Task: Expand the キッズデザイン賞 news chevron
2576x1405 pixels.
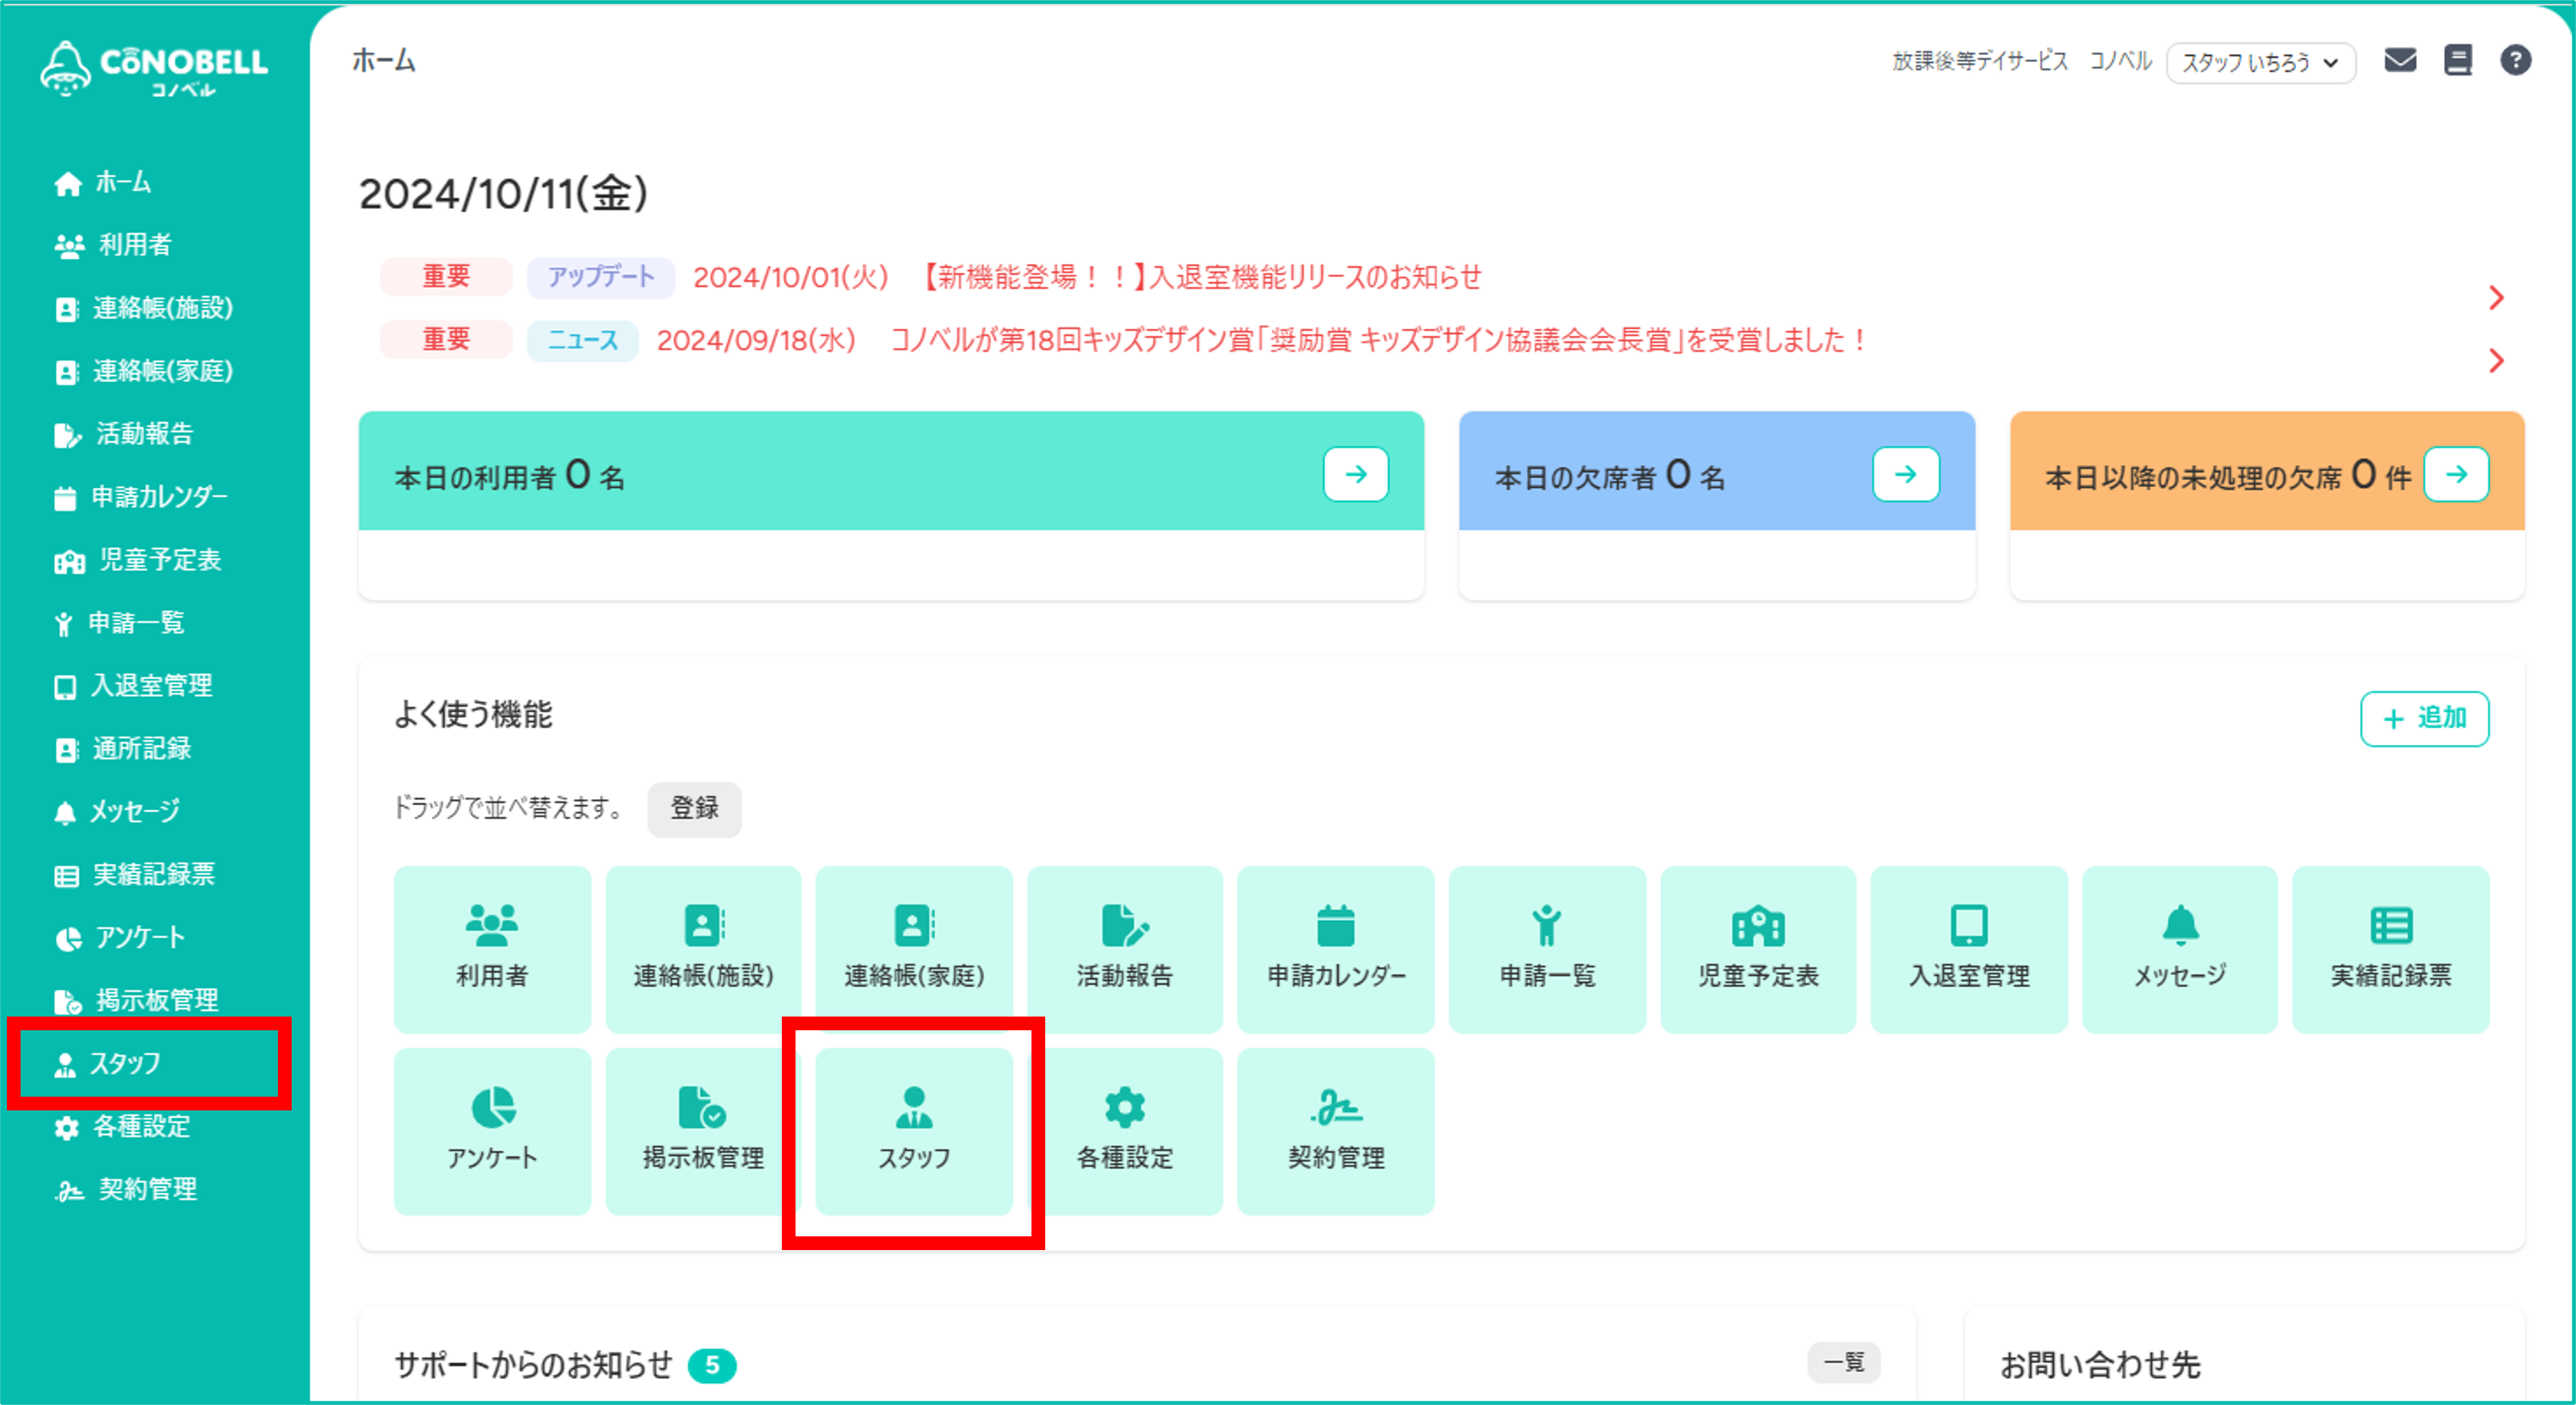Action: [2497, 361]
